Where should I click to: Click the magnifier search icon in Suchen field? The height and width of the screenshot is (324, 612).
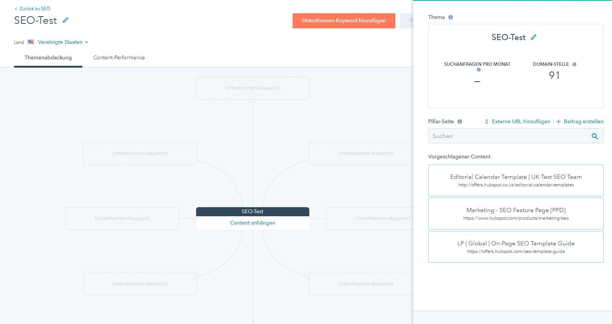coord(594,136)
